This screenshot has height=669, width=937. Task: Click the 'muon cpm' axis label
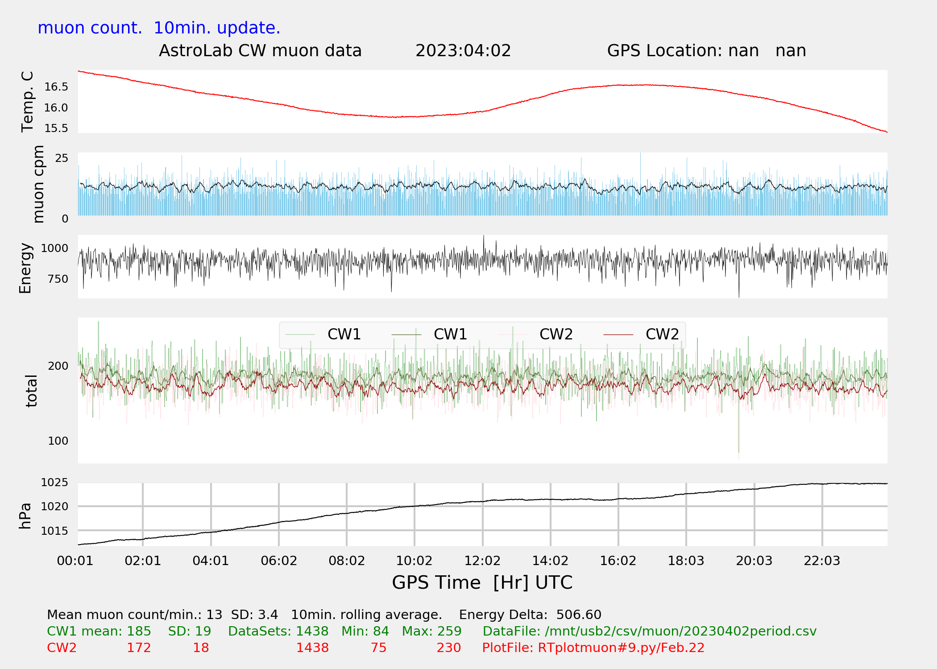click(39, 184)
